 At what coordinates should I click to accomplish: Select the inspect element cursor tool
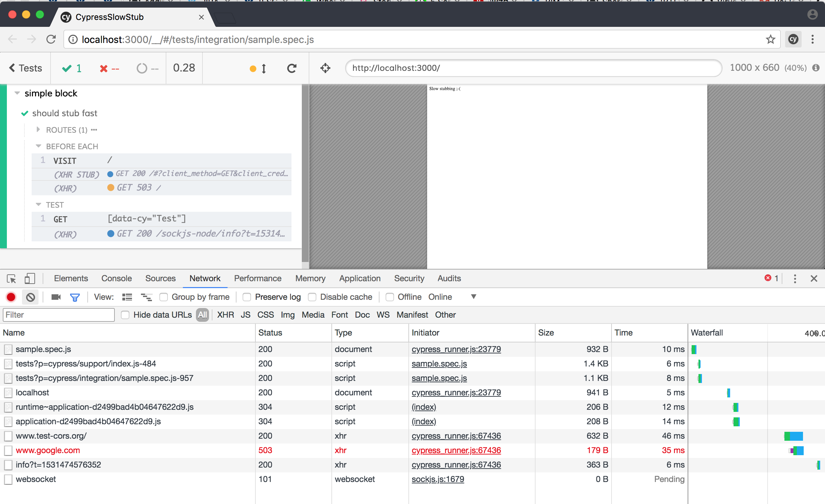point(11,278)
